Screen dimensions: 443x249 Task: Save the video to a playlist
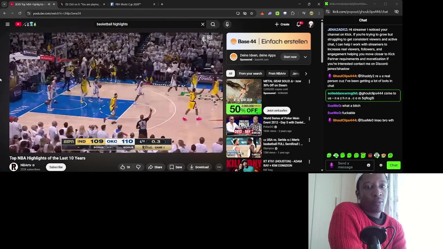pos(176,167)
